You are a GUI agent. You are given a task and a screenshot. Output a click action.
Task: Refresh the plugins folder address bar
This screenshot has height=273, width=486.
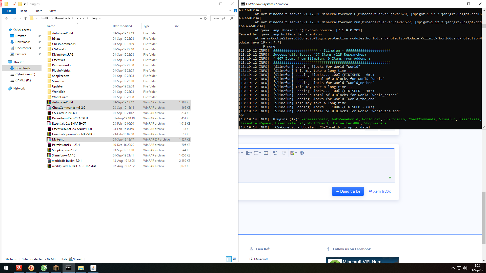[x=205, y=18]
